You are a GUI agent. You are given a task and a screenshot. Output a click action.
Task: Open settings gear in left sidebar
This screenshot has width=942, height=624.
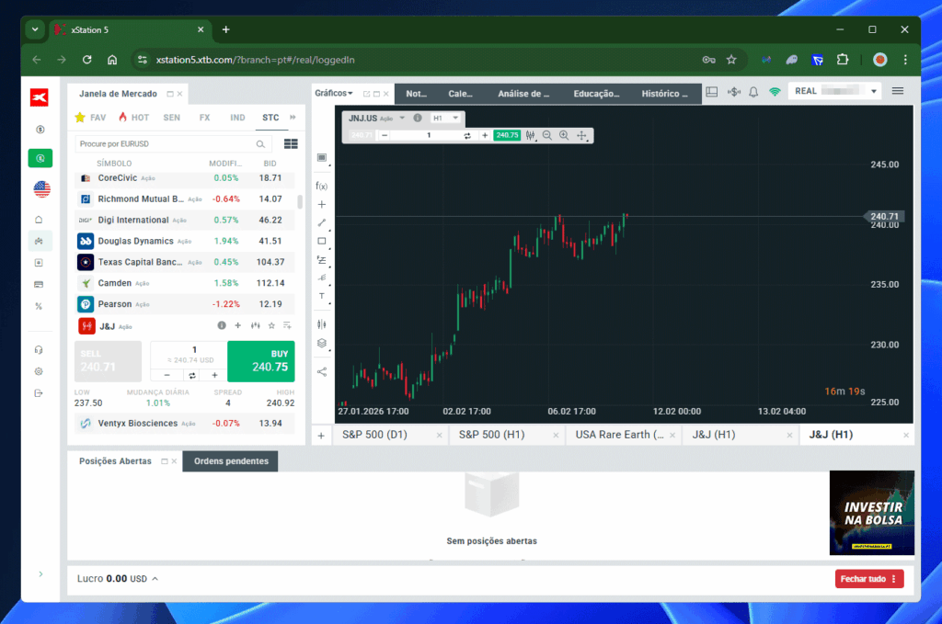pyautogui.click(x=39, y=371)
